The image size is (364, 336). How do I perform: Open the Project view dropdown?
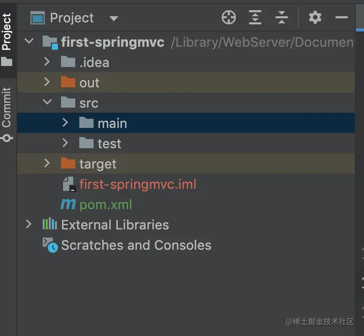[114, 19]
